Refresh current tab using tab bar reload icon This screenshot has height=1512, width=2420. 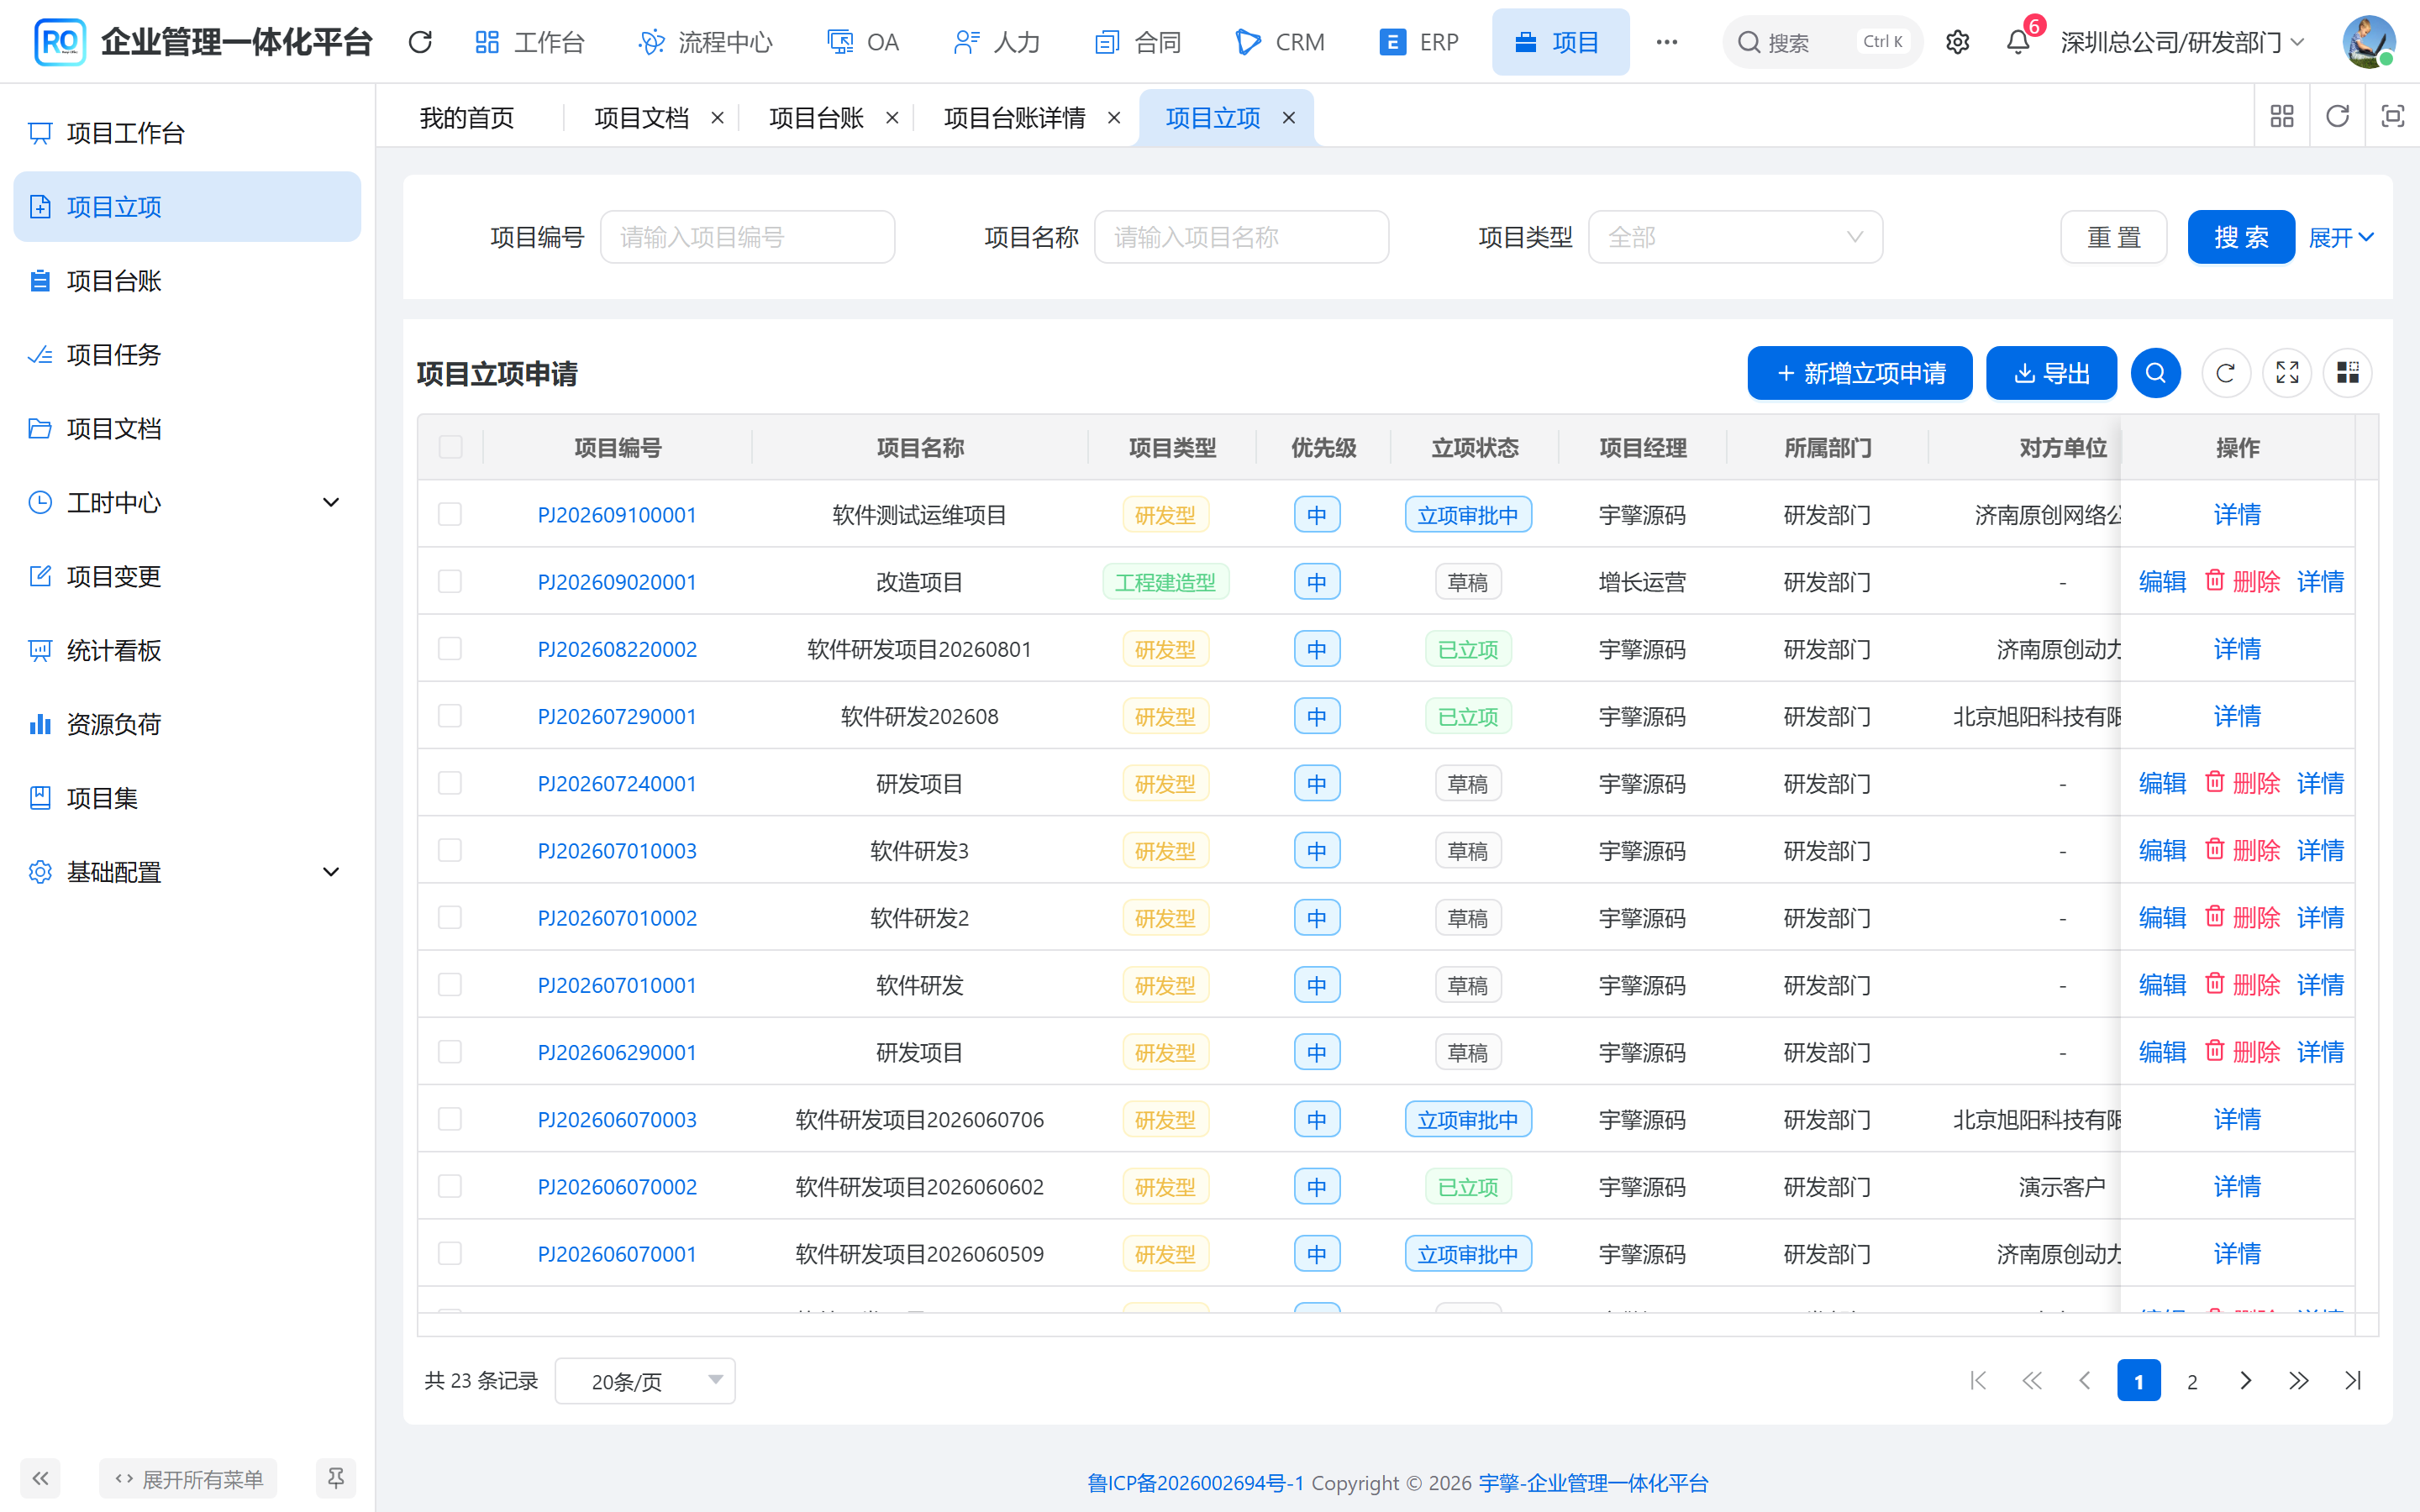click(x=2337, y=117)
